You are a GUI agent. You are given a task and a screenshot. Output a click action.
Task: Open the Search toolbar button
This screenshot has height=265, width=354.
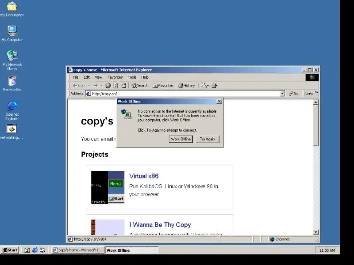click(x=140, y=86)
